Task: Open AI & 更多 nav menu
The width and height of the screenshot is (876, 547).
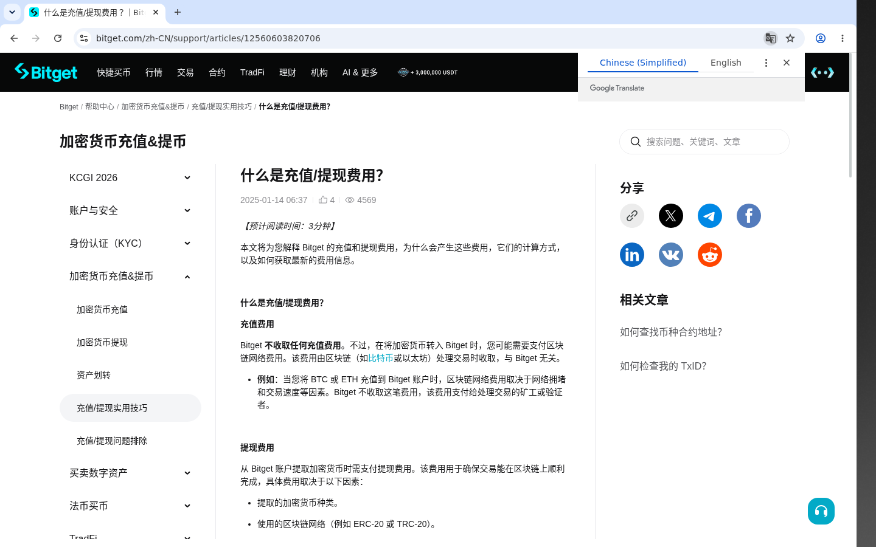Action: [360, 72]
